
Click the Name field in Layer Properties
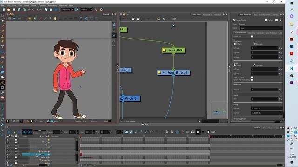[261, 28]
